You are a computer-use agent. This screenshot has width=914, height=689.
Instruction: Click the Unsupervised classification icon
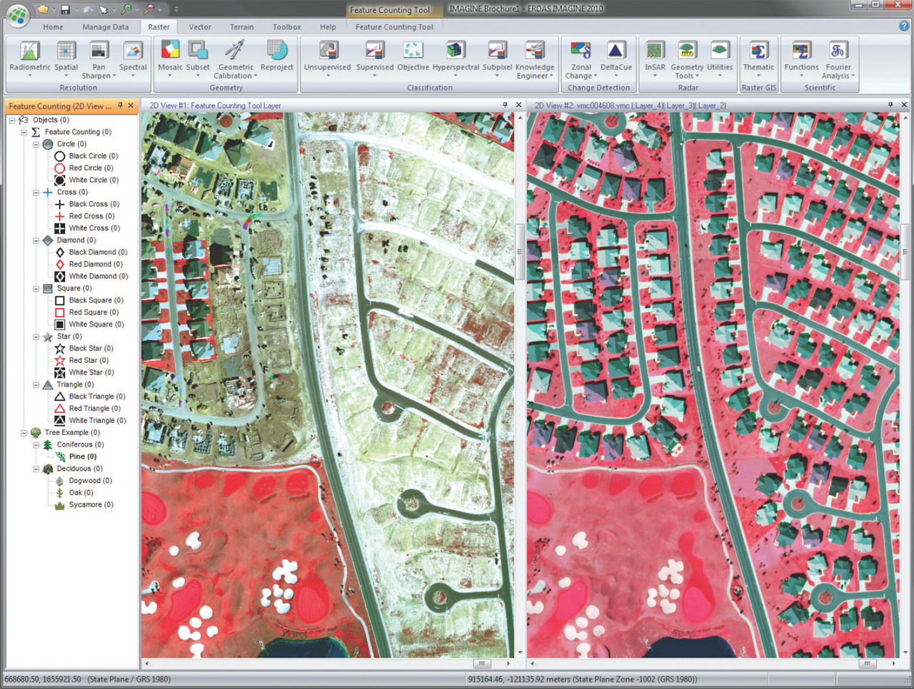coord(327,51)
